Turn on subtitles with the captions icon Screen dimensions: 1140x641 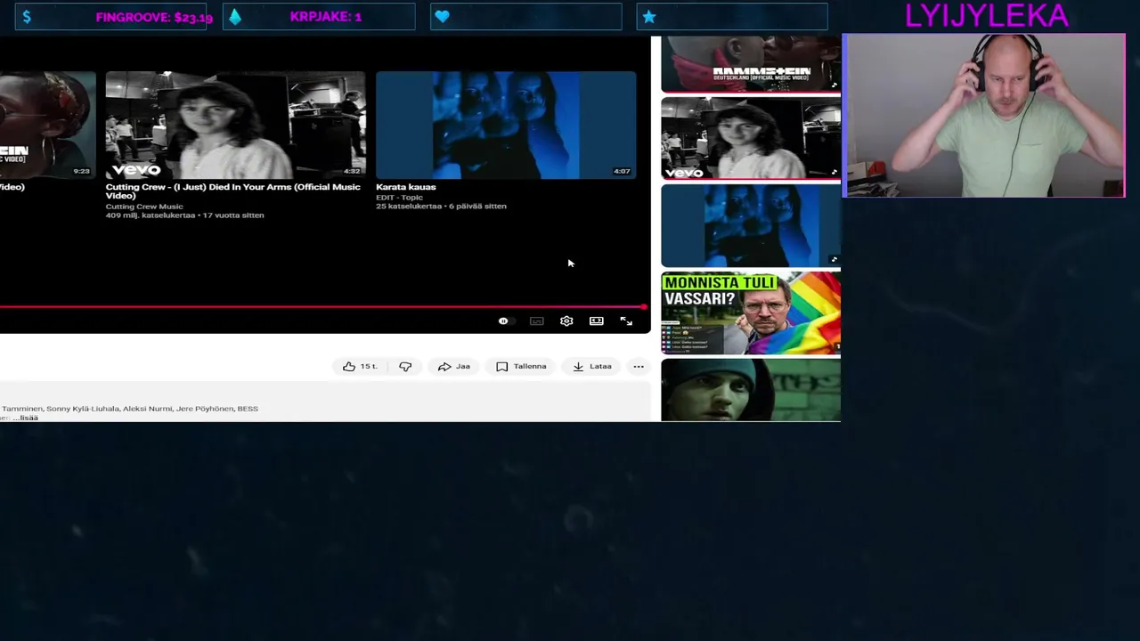pyautogui.click(x=536, y=321)
